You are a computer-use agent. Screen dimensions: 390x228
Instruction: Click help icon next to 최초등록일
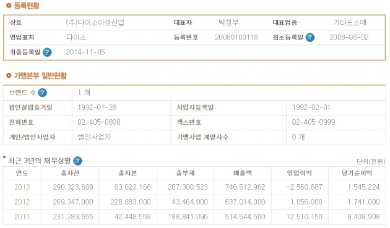[310, 38]
